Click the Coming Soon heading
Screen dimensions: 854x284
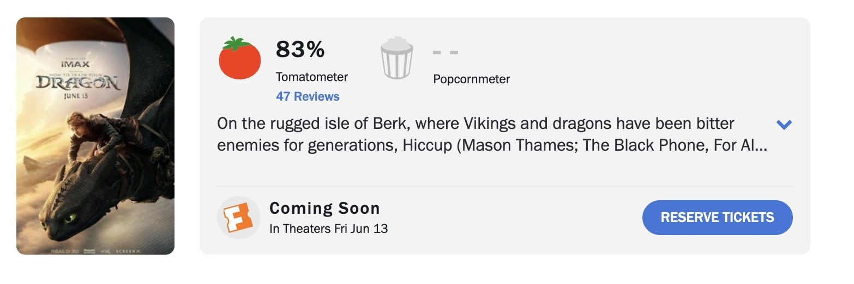click(324, 208)
